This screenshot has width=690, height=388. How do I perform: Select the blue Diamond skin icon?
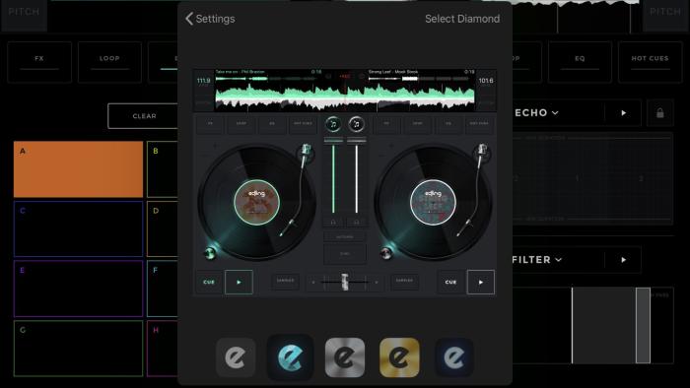[291, 357]
